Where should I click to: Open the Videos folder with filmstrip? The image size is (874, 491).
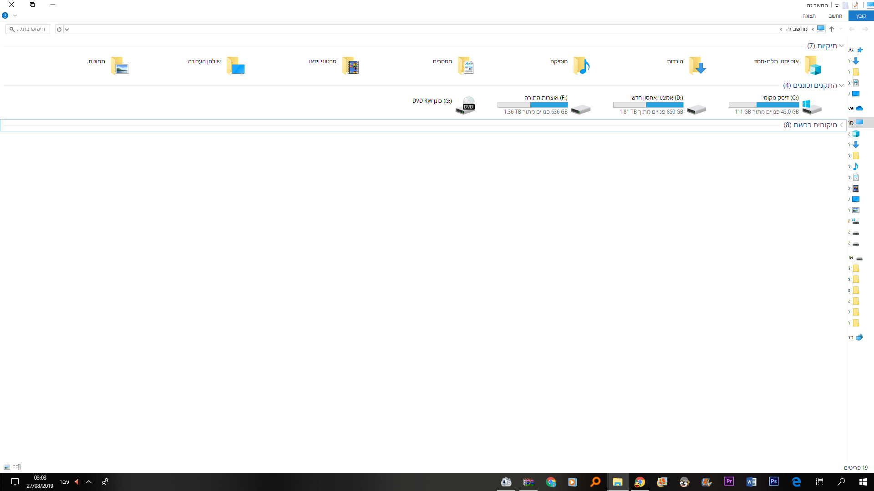click(350, 66)
